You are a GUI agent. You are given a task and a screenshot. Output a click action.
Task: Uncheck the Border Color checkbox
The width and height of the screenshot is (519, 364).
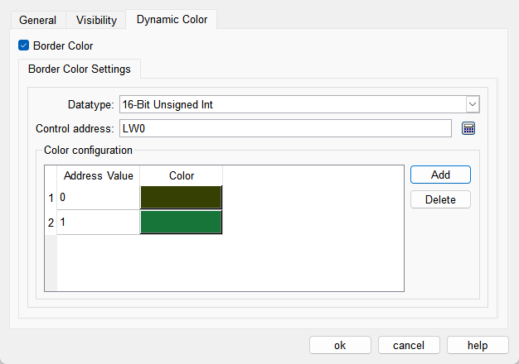(x=23, y=45)
